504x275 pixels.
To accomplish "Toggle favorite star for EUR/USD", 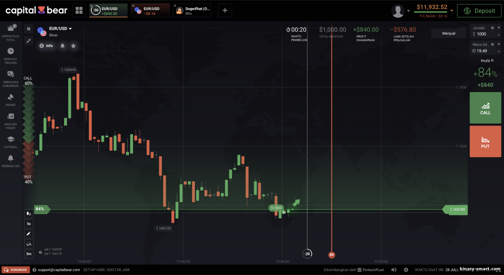I will tap(73, 46).
